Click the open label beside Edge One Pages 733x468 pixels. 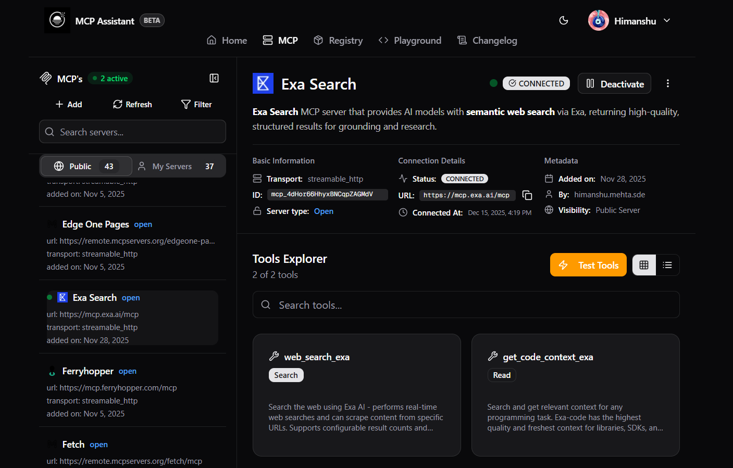[143, 224]
